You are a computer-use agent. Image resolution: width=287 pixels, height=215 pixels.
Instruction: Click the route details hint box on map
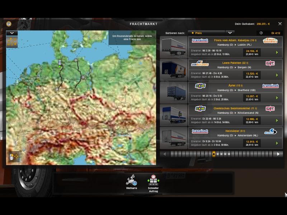[132, 38]
